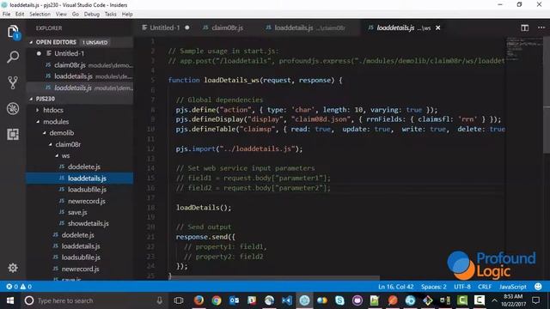Open the Debug view in activity bar
The width and height of the screenshot is (550, 309).
(x=13, y=109)
